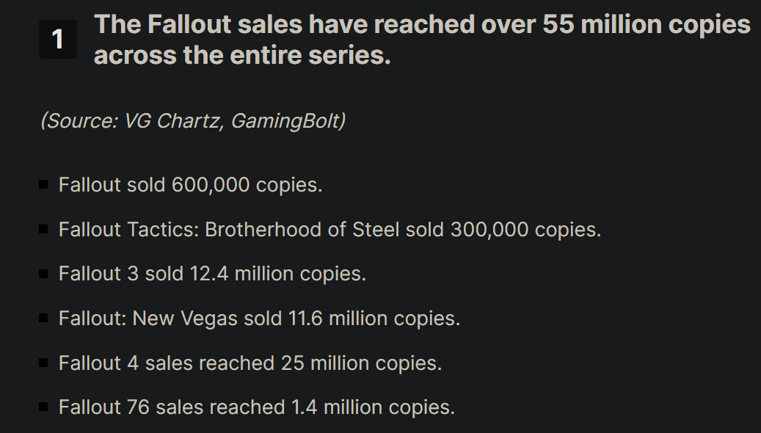Click the bullet marker beside New Vegas line
The image size is (761, 433).
click(x=43, y=319)
